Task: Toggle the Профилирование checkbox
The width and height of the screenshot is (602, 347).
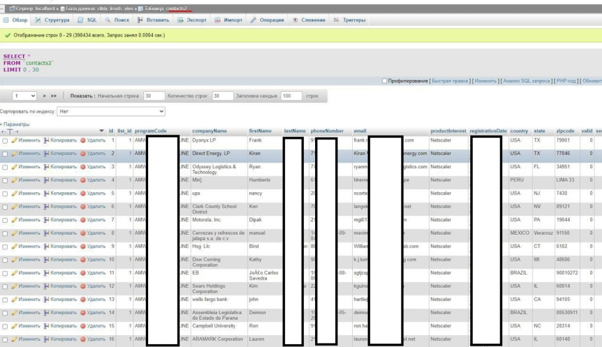Action: pyautogui.click(x=384, y=81)
